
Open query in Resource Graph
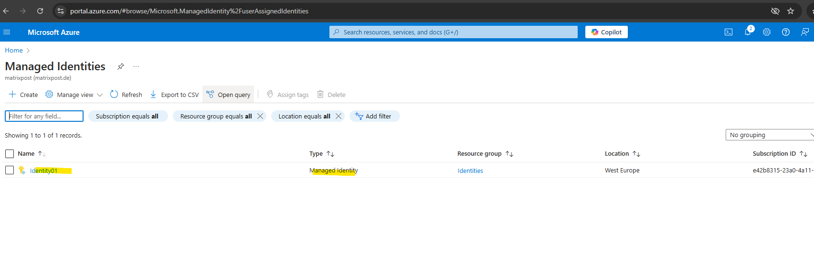coord(228,95)
